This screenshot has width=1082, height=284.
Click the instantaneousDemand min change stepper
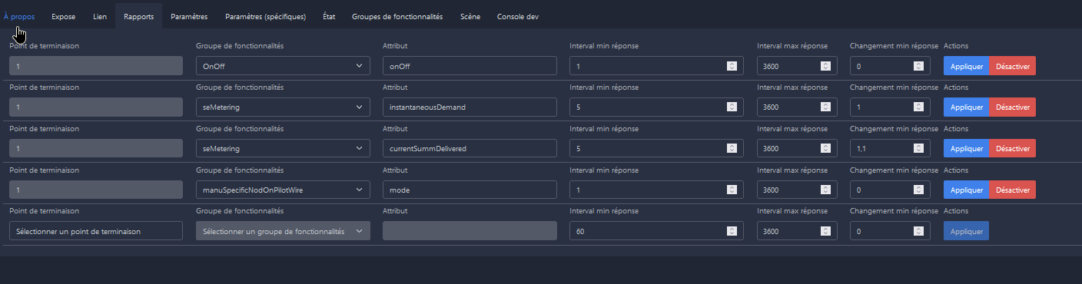point(918,107)
